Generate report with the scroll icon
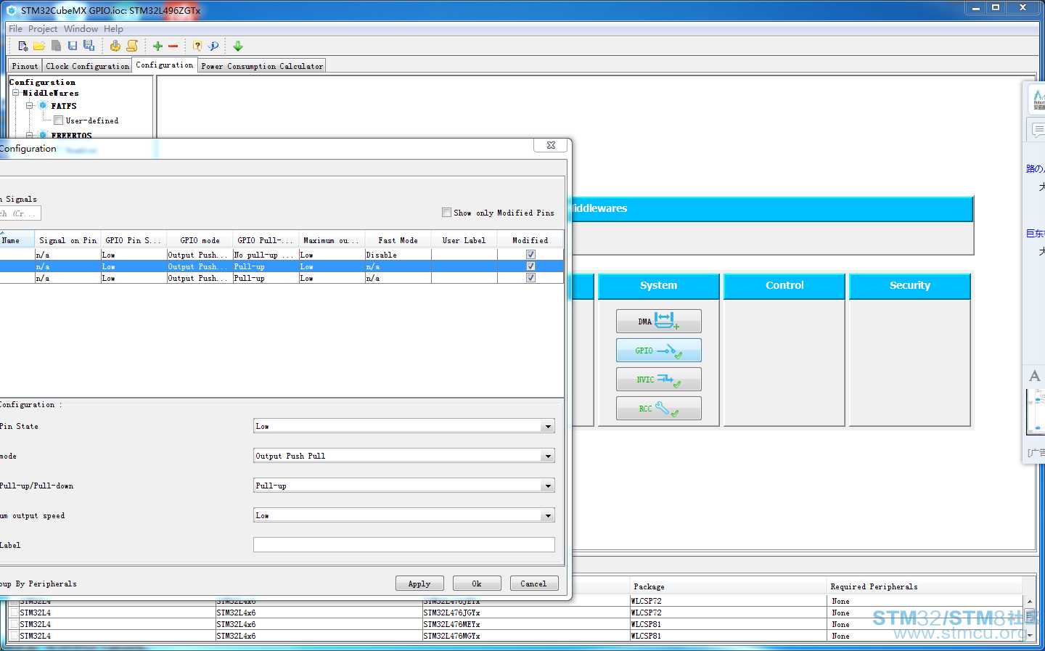The image size is (1045, 651). pos(132,46)
